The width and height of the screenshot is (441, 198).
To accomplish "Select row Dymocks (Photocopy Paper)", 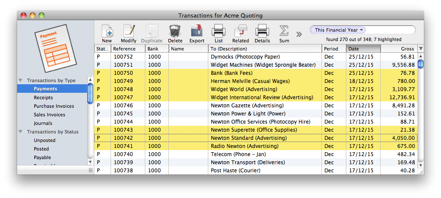I will [256, 57].
